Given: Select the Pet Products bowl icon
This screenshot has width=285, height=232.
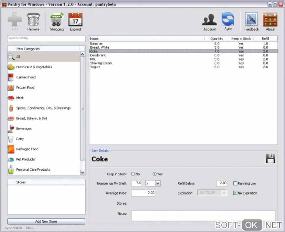Looking at the screenshot, I should (11, 159).
